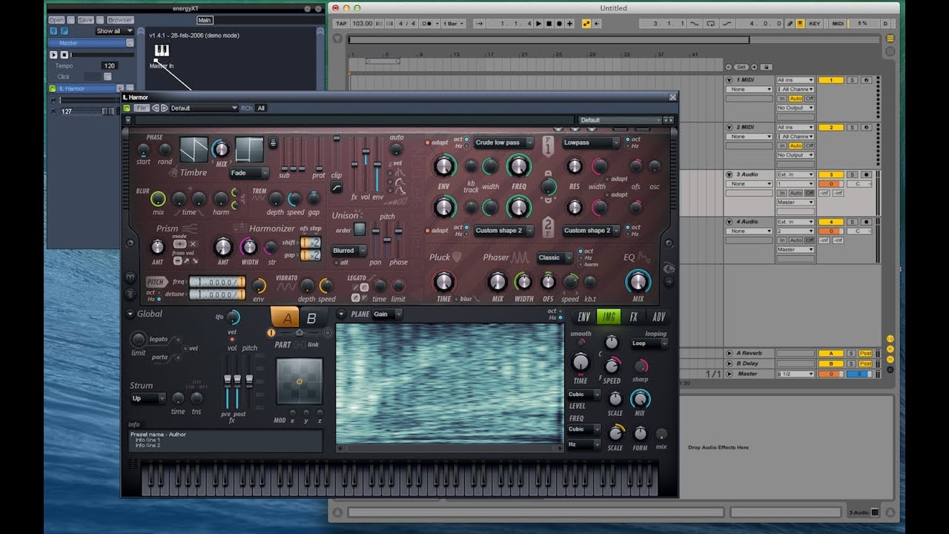This screenshot has height=534, width=949.
Task: Open the 4 Audio track Ext. In dropdown
Action: click(x=795, y=222)
